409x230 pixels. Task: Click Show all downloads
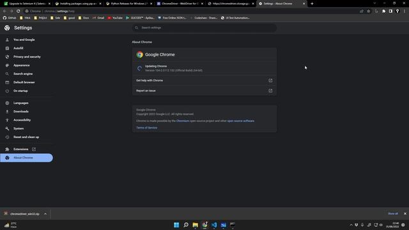393,213
